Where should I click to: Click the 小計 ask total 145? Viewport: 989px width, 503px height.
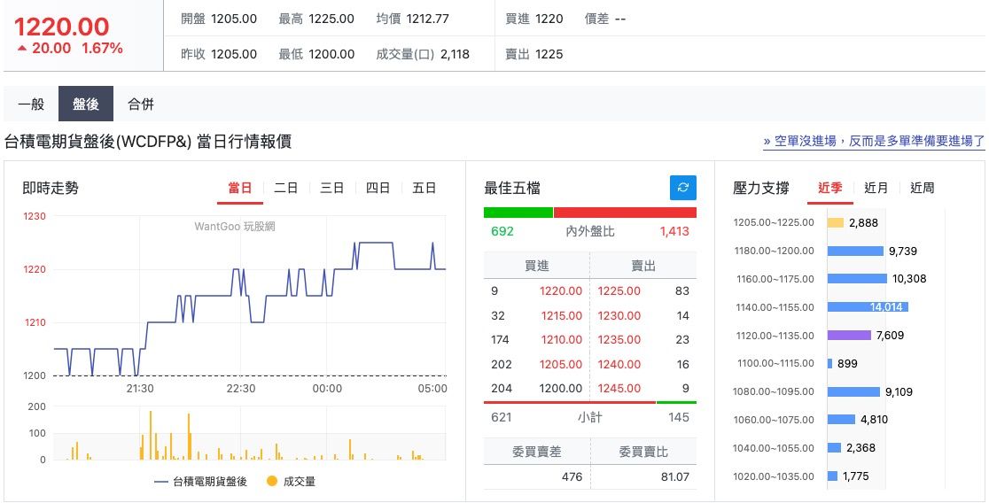click(679, 417)
